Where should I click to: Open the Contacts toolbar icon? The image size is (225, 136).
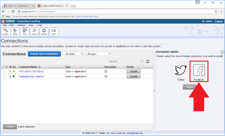click(x=34, y=32)
